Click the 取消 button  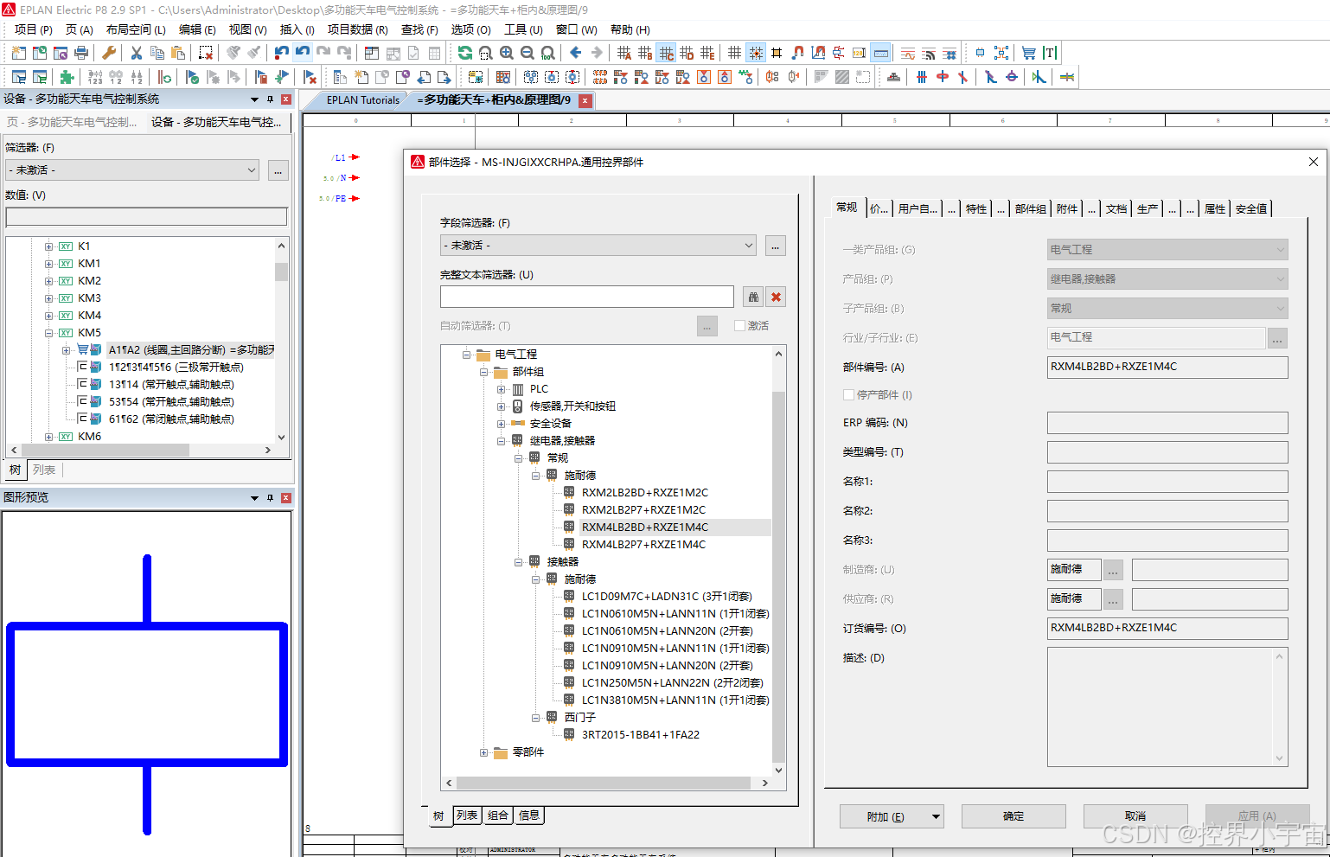1135,816
